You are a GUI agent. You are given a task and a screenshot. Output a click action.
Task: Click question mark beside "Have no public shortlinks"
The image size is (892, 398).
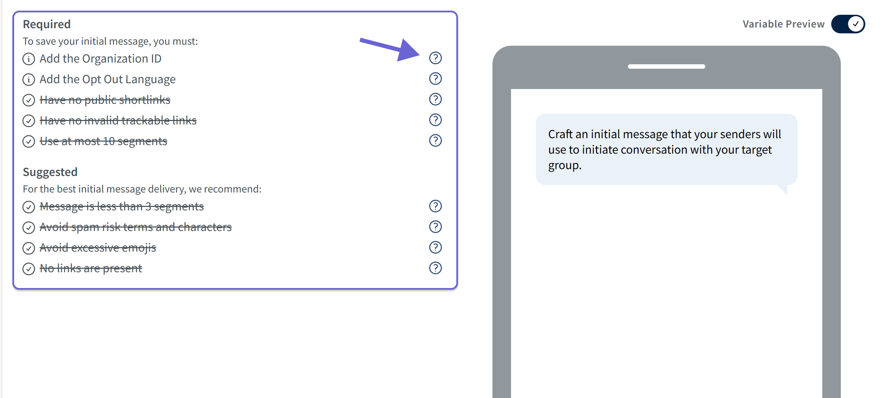[x=436, y=99]
